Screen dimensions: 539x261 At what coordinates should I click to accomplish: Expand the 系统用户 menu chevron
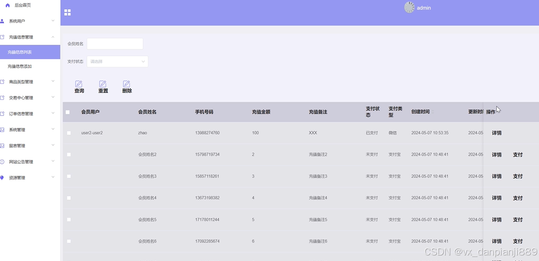coord(53,20)
